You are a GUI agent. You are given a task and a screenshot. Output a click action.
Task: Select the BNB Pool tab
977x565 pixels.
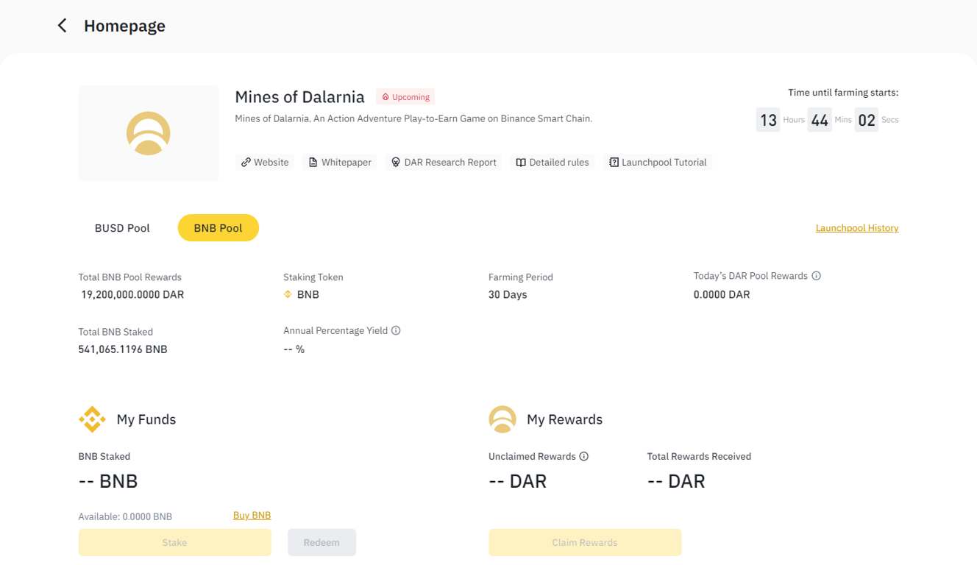218,228
